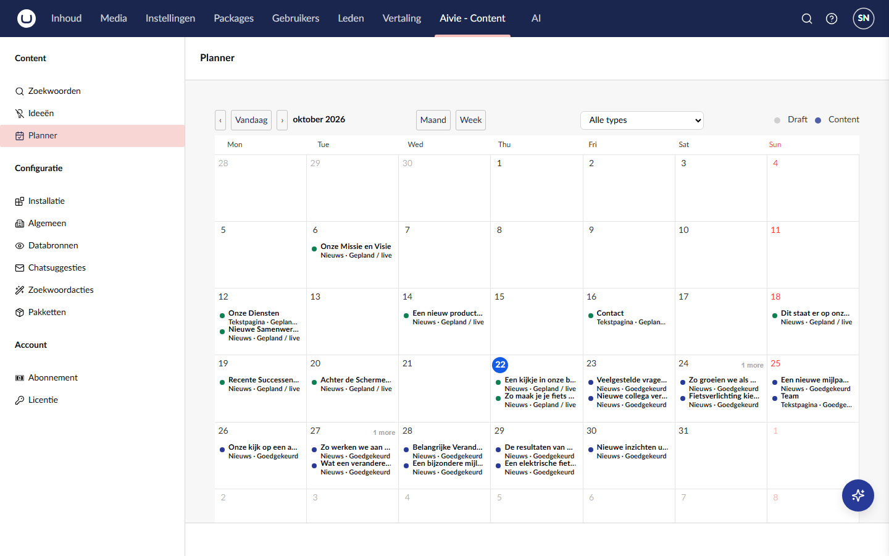Click the Draft legend color dot
This screenshot has width=889, height=556.
pyautogui.click(x=777, y=120)
